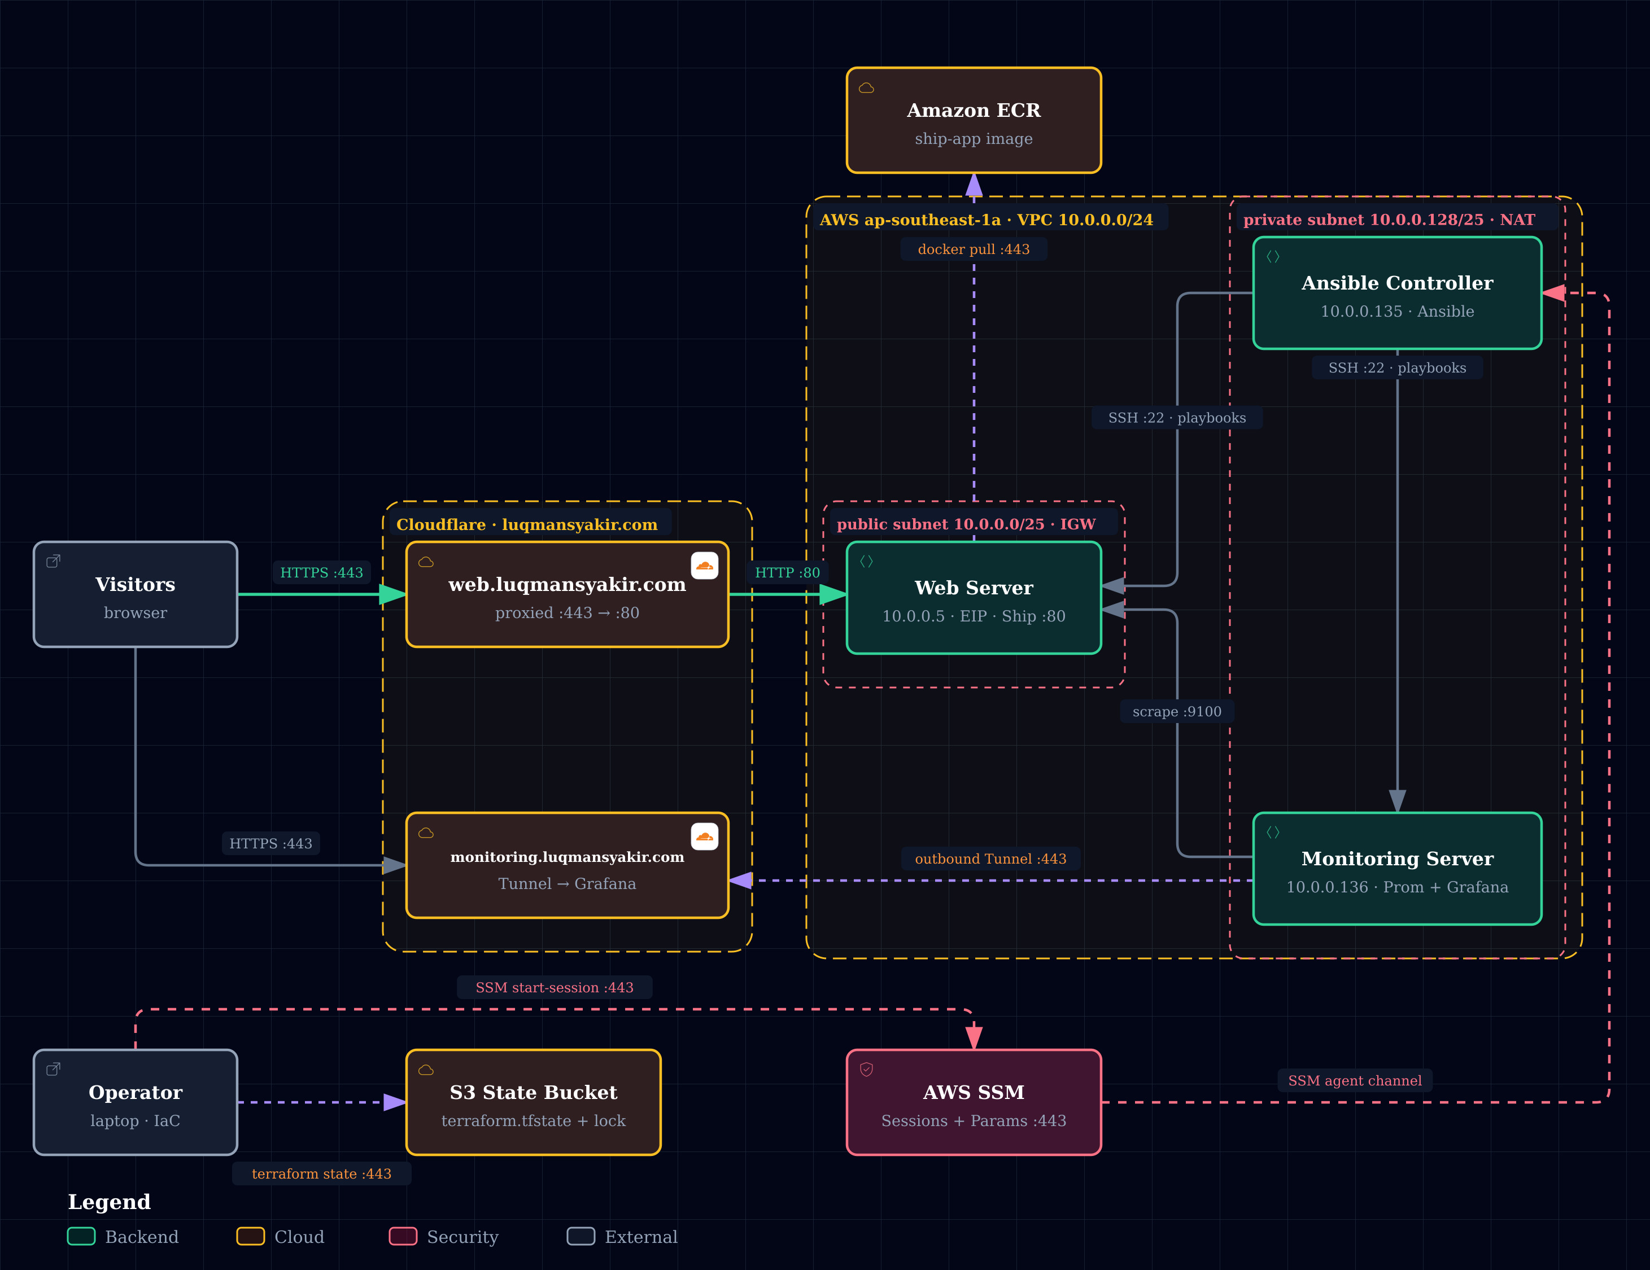Select the 'private subnet 10.0.0.128/25 · NAT' group title

(1389, 220)
